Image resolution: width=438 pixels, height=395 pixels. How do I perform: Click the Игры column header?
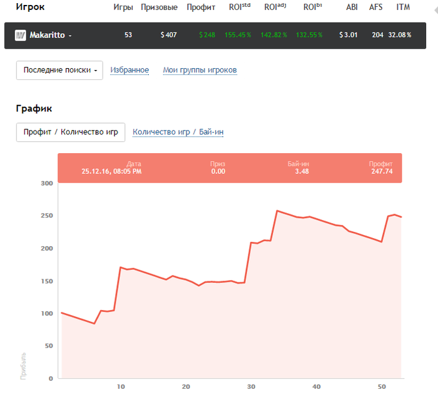(x=123, y=7)
